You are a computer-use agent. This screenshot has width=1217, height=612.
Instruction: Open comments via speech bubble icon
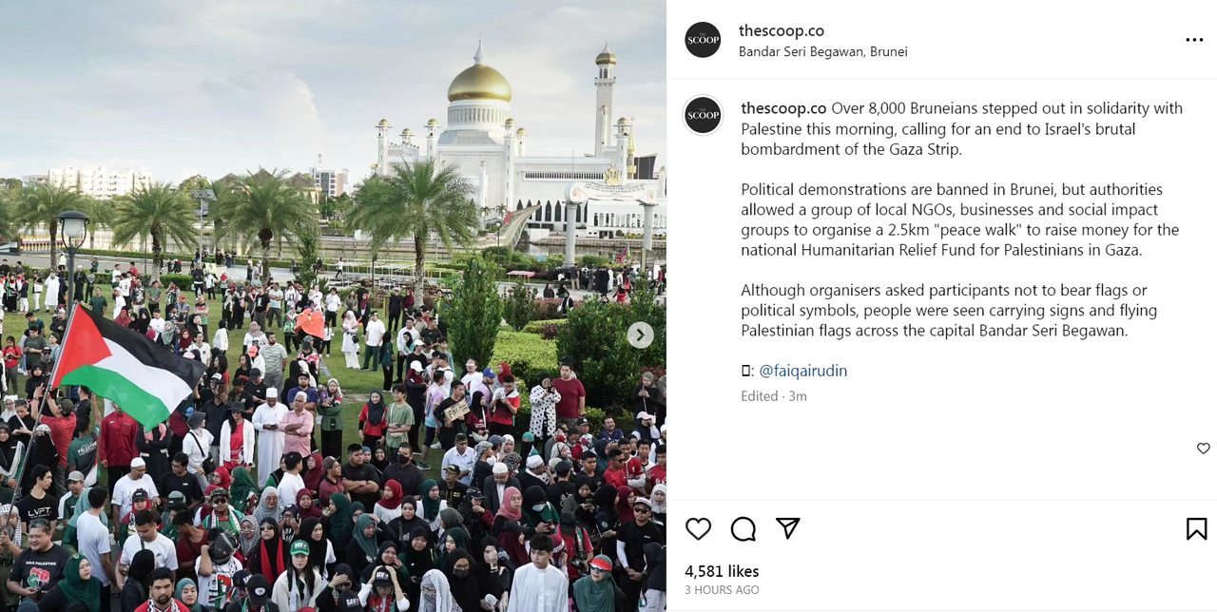[x=744, y=528]
